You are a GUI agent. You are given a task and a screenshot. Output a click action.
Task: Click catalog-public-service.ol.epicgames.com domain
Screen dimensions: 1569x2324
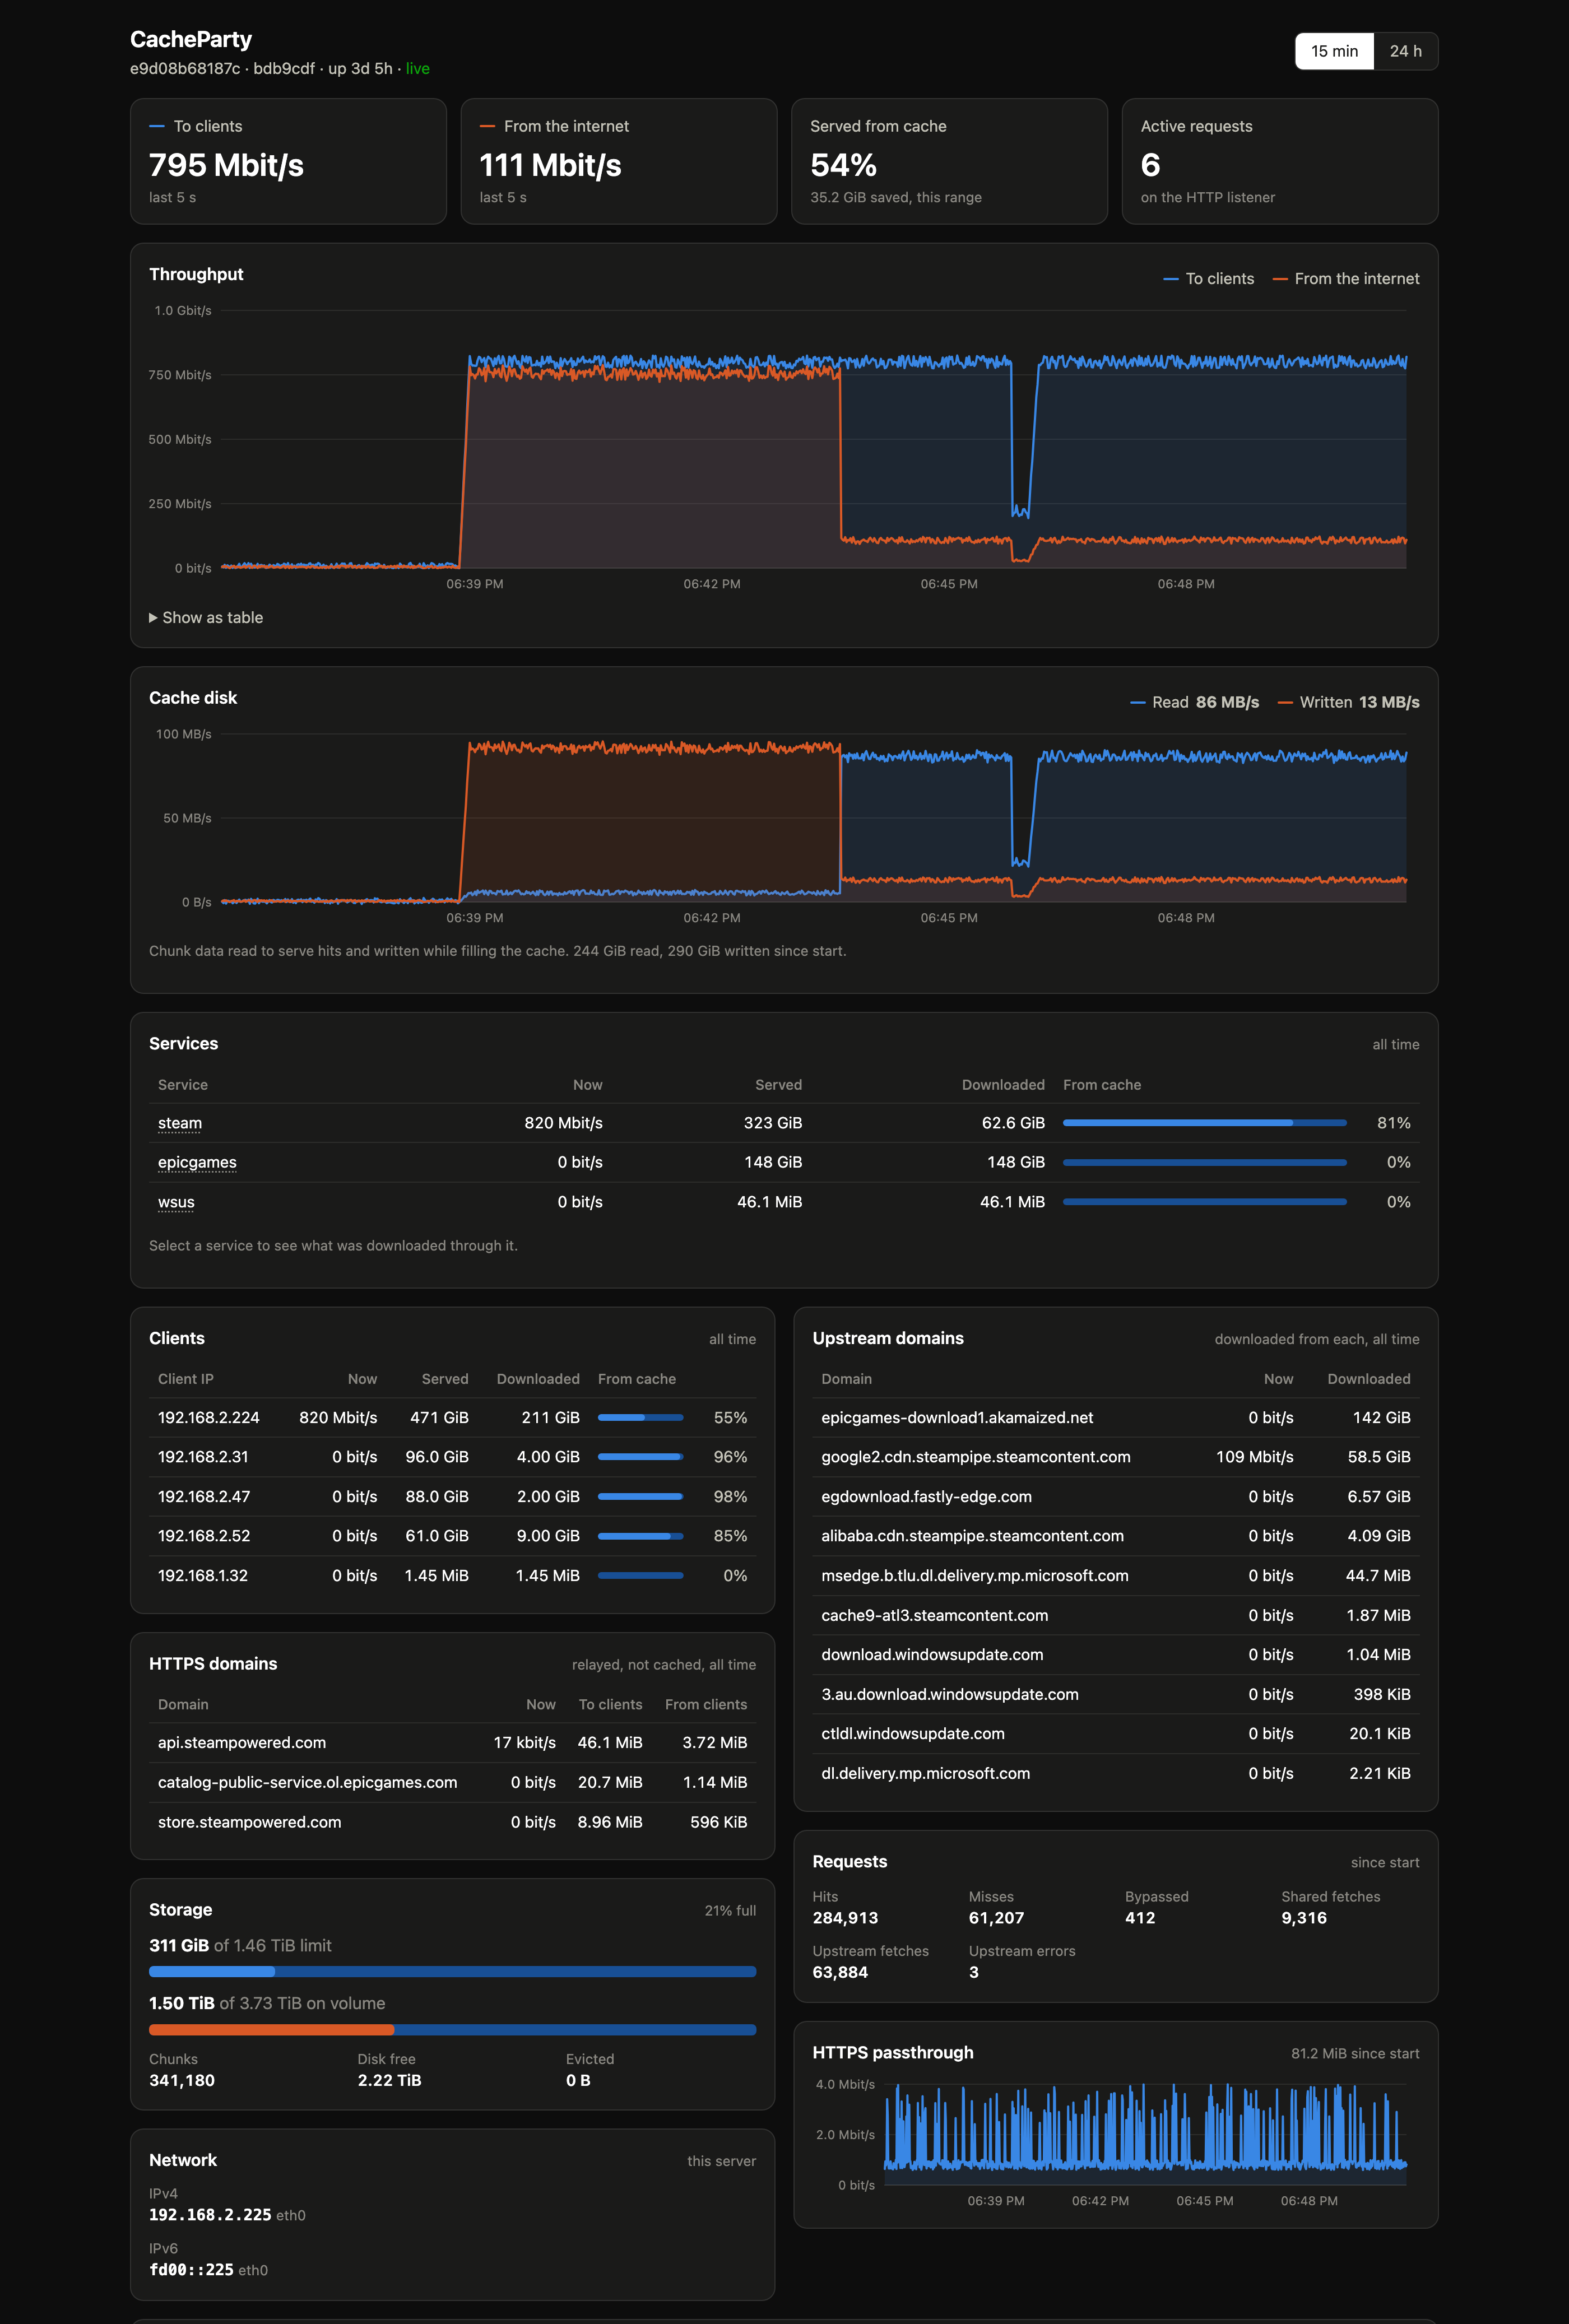pyautogui.click(x=307, y=1783)
